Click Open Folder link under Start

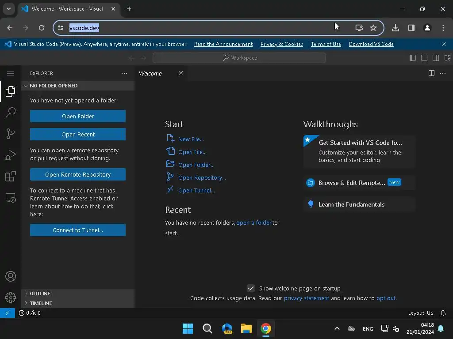[x=196, y=165]
